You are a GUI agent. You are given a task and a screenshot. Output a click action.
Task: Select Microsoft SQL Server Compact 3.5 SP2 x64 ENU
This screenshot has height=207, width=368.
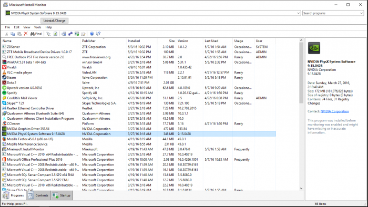tap(139, 175)
